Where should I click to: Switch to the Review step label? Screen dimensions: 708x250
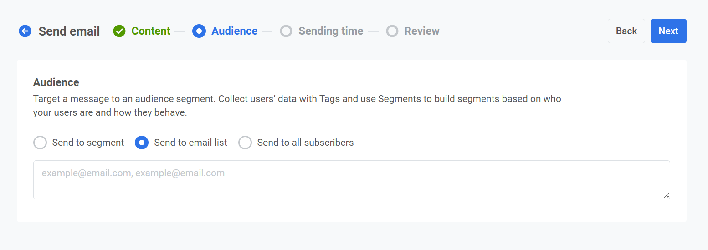click(422, 31)
